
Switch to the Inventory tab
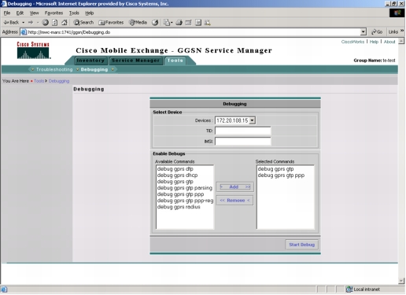coord(90,61)
